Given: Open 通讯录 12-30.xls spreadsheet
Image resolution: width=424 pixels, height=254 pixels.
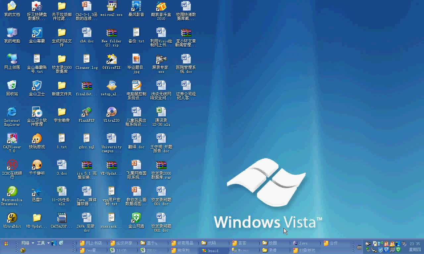Looking at the screenshot, I should (x=161, y=117).
